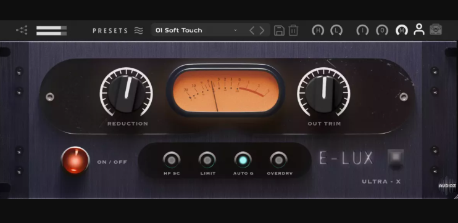The image size is (458, 223).
Task: Click the REDUCTION knob
Action: [126, 94]
